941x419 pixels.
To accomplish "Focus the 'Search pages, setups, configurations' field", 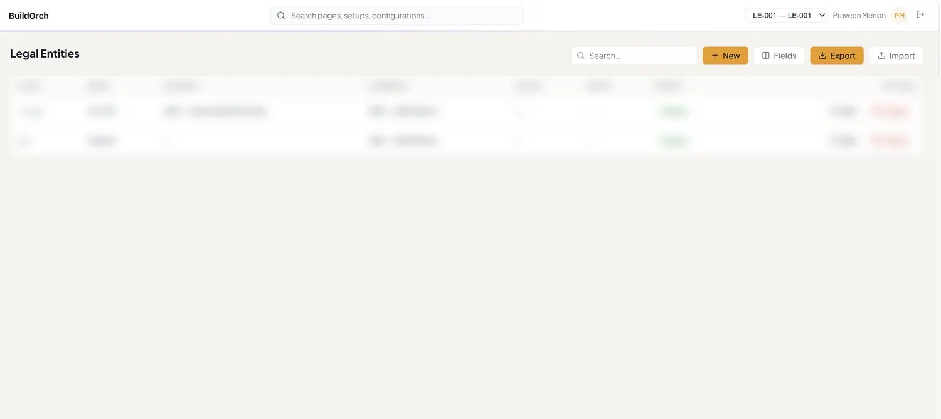I will 396,15.
